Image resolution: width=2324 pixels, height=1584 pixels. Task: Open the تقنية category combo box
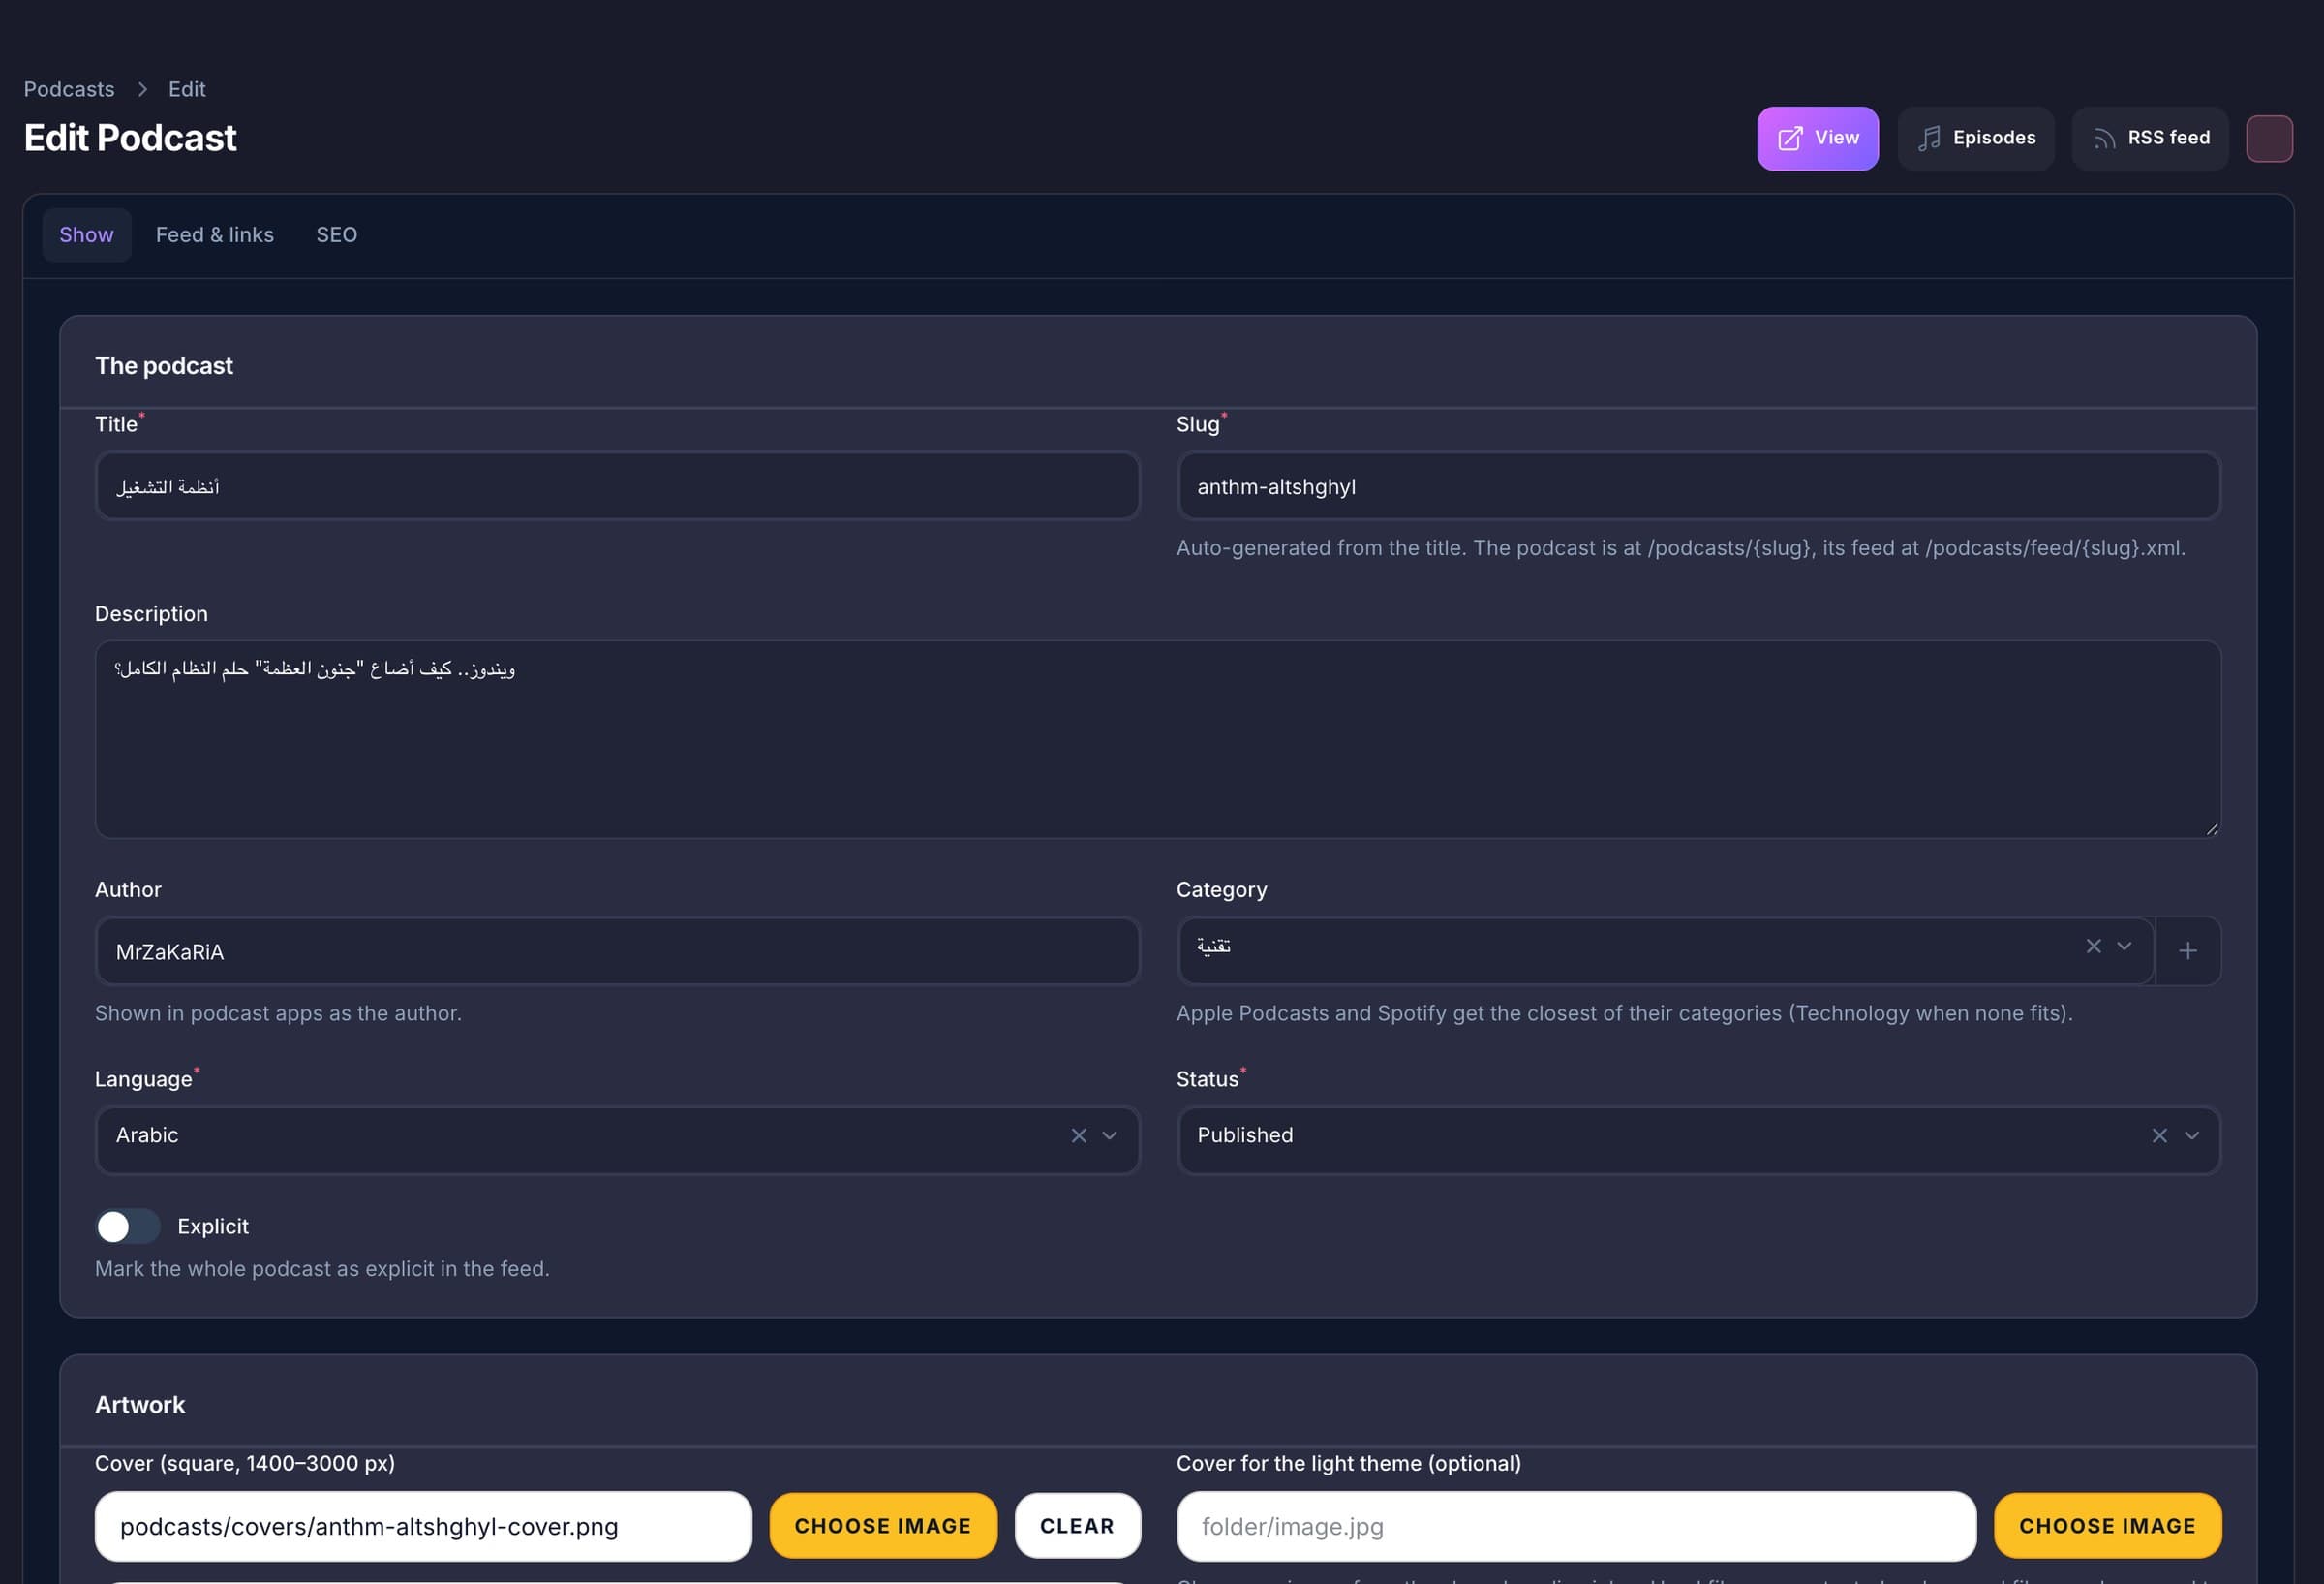pos(1665,950)
